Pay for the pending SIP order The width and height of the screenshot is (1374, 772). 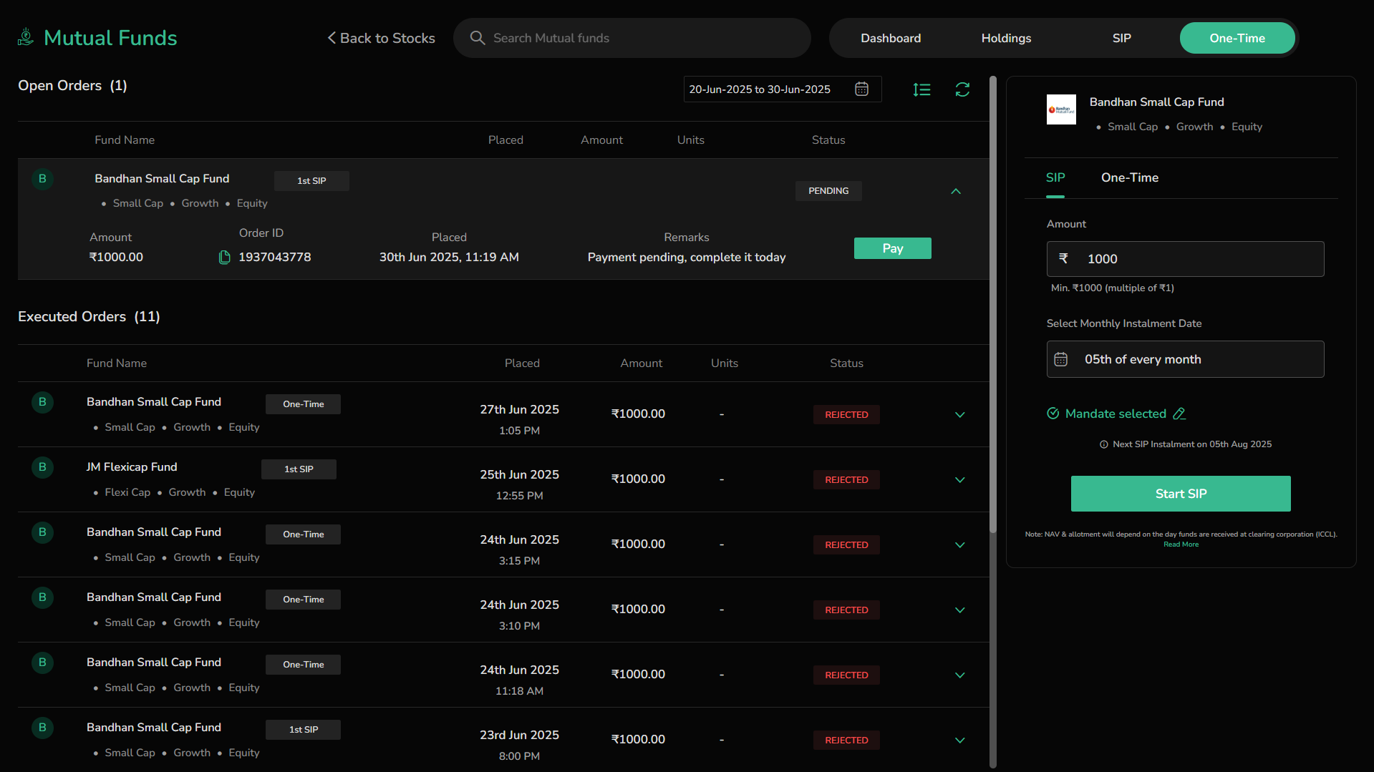892,248
